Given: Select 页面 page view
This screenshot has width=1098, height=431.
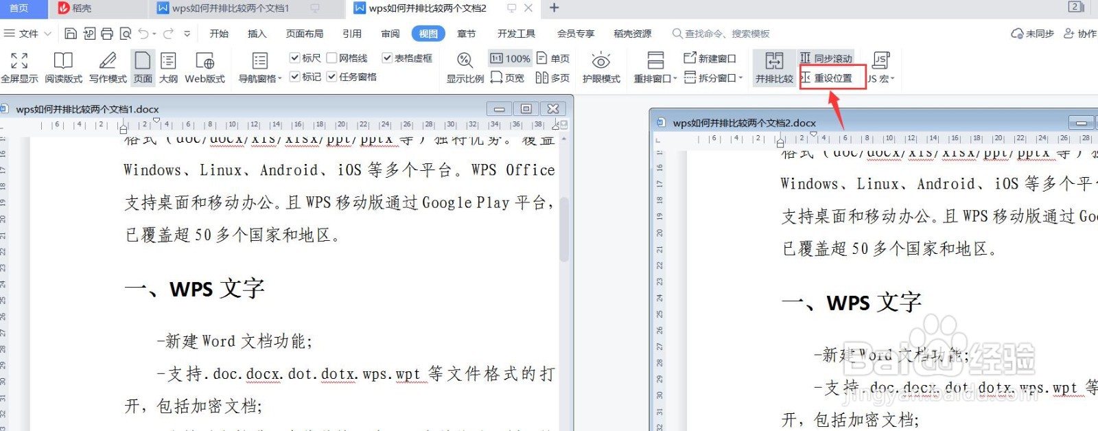Looking at the screenshot, I should (143, 67).
